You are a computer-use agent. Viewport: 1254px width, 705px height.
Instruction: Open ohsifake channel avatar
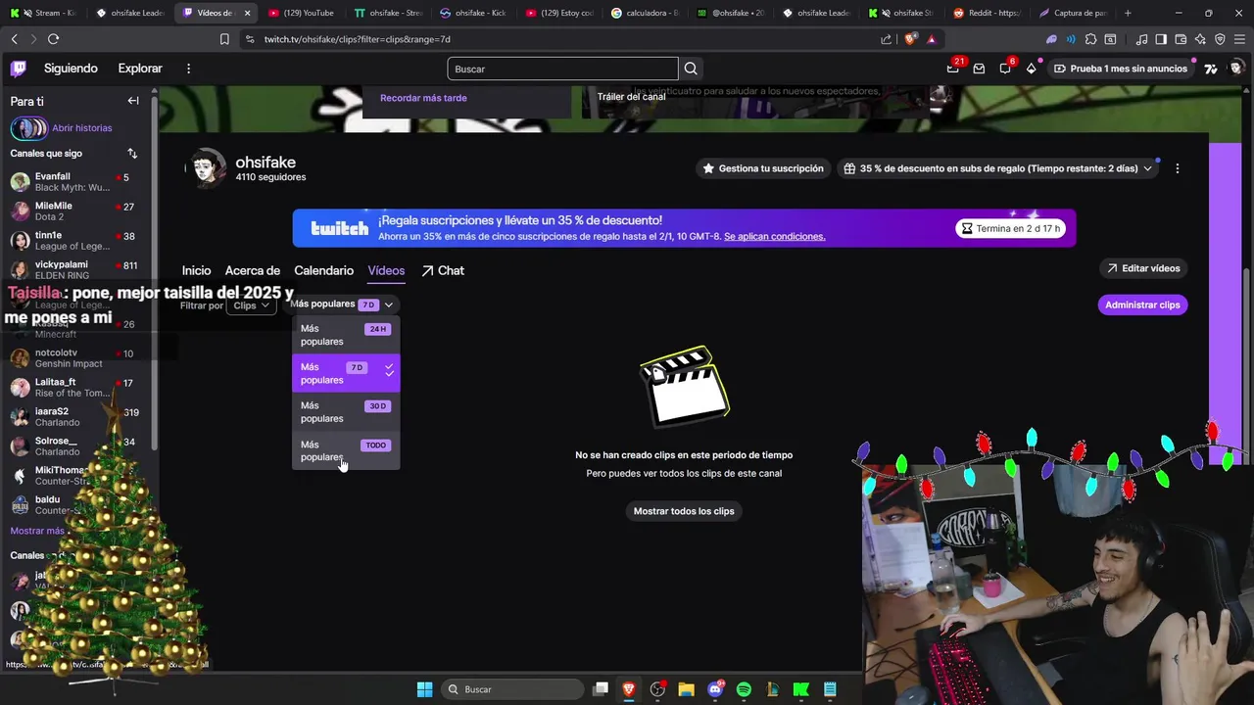[206, 168]
